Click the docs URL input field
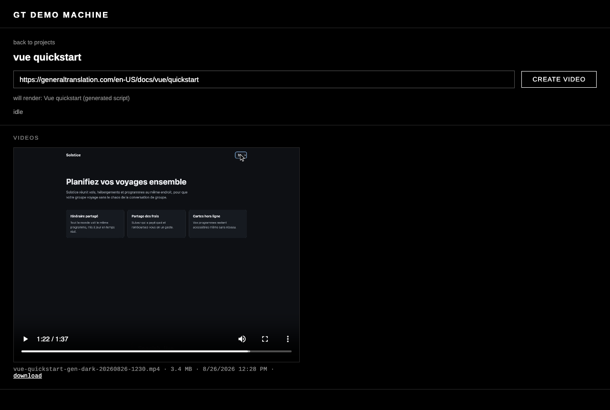Viewport: 610px width, 410px height. tap(264, 79)
